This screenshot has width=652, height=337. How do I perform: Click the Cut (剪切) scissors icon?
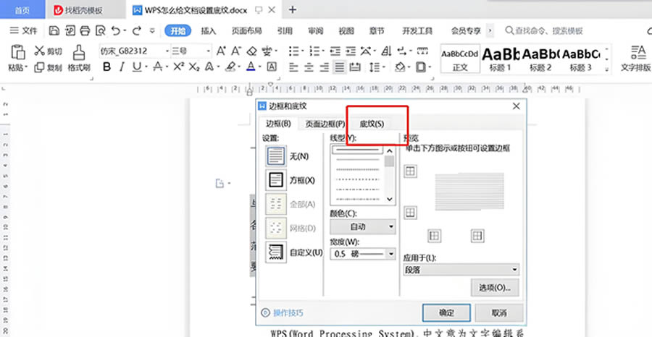coord(40,51)
